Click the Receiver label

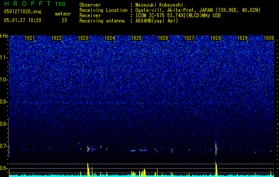(x=90, y=15)
